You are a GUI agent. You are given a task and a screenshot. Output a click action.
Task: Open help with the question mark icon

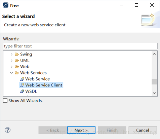tap(8, 130)
